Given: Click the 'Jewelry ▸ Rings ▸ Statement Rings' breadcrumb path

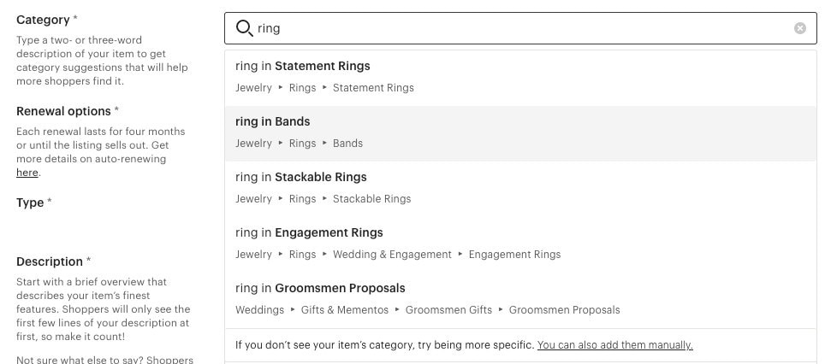Looking at the screenshot, I should click(324, 88).
